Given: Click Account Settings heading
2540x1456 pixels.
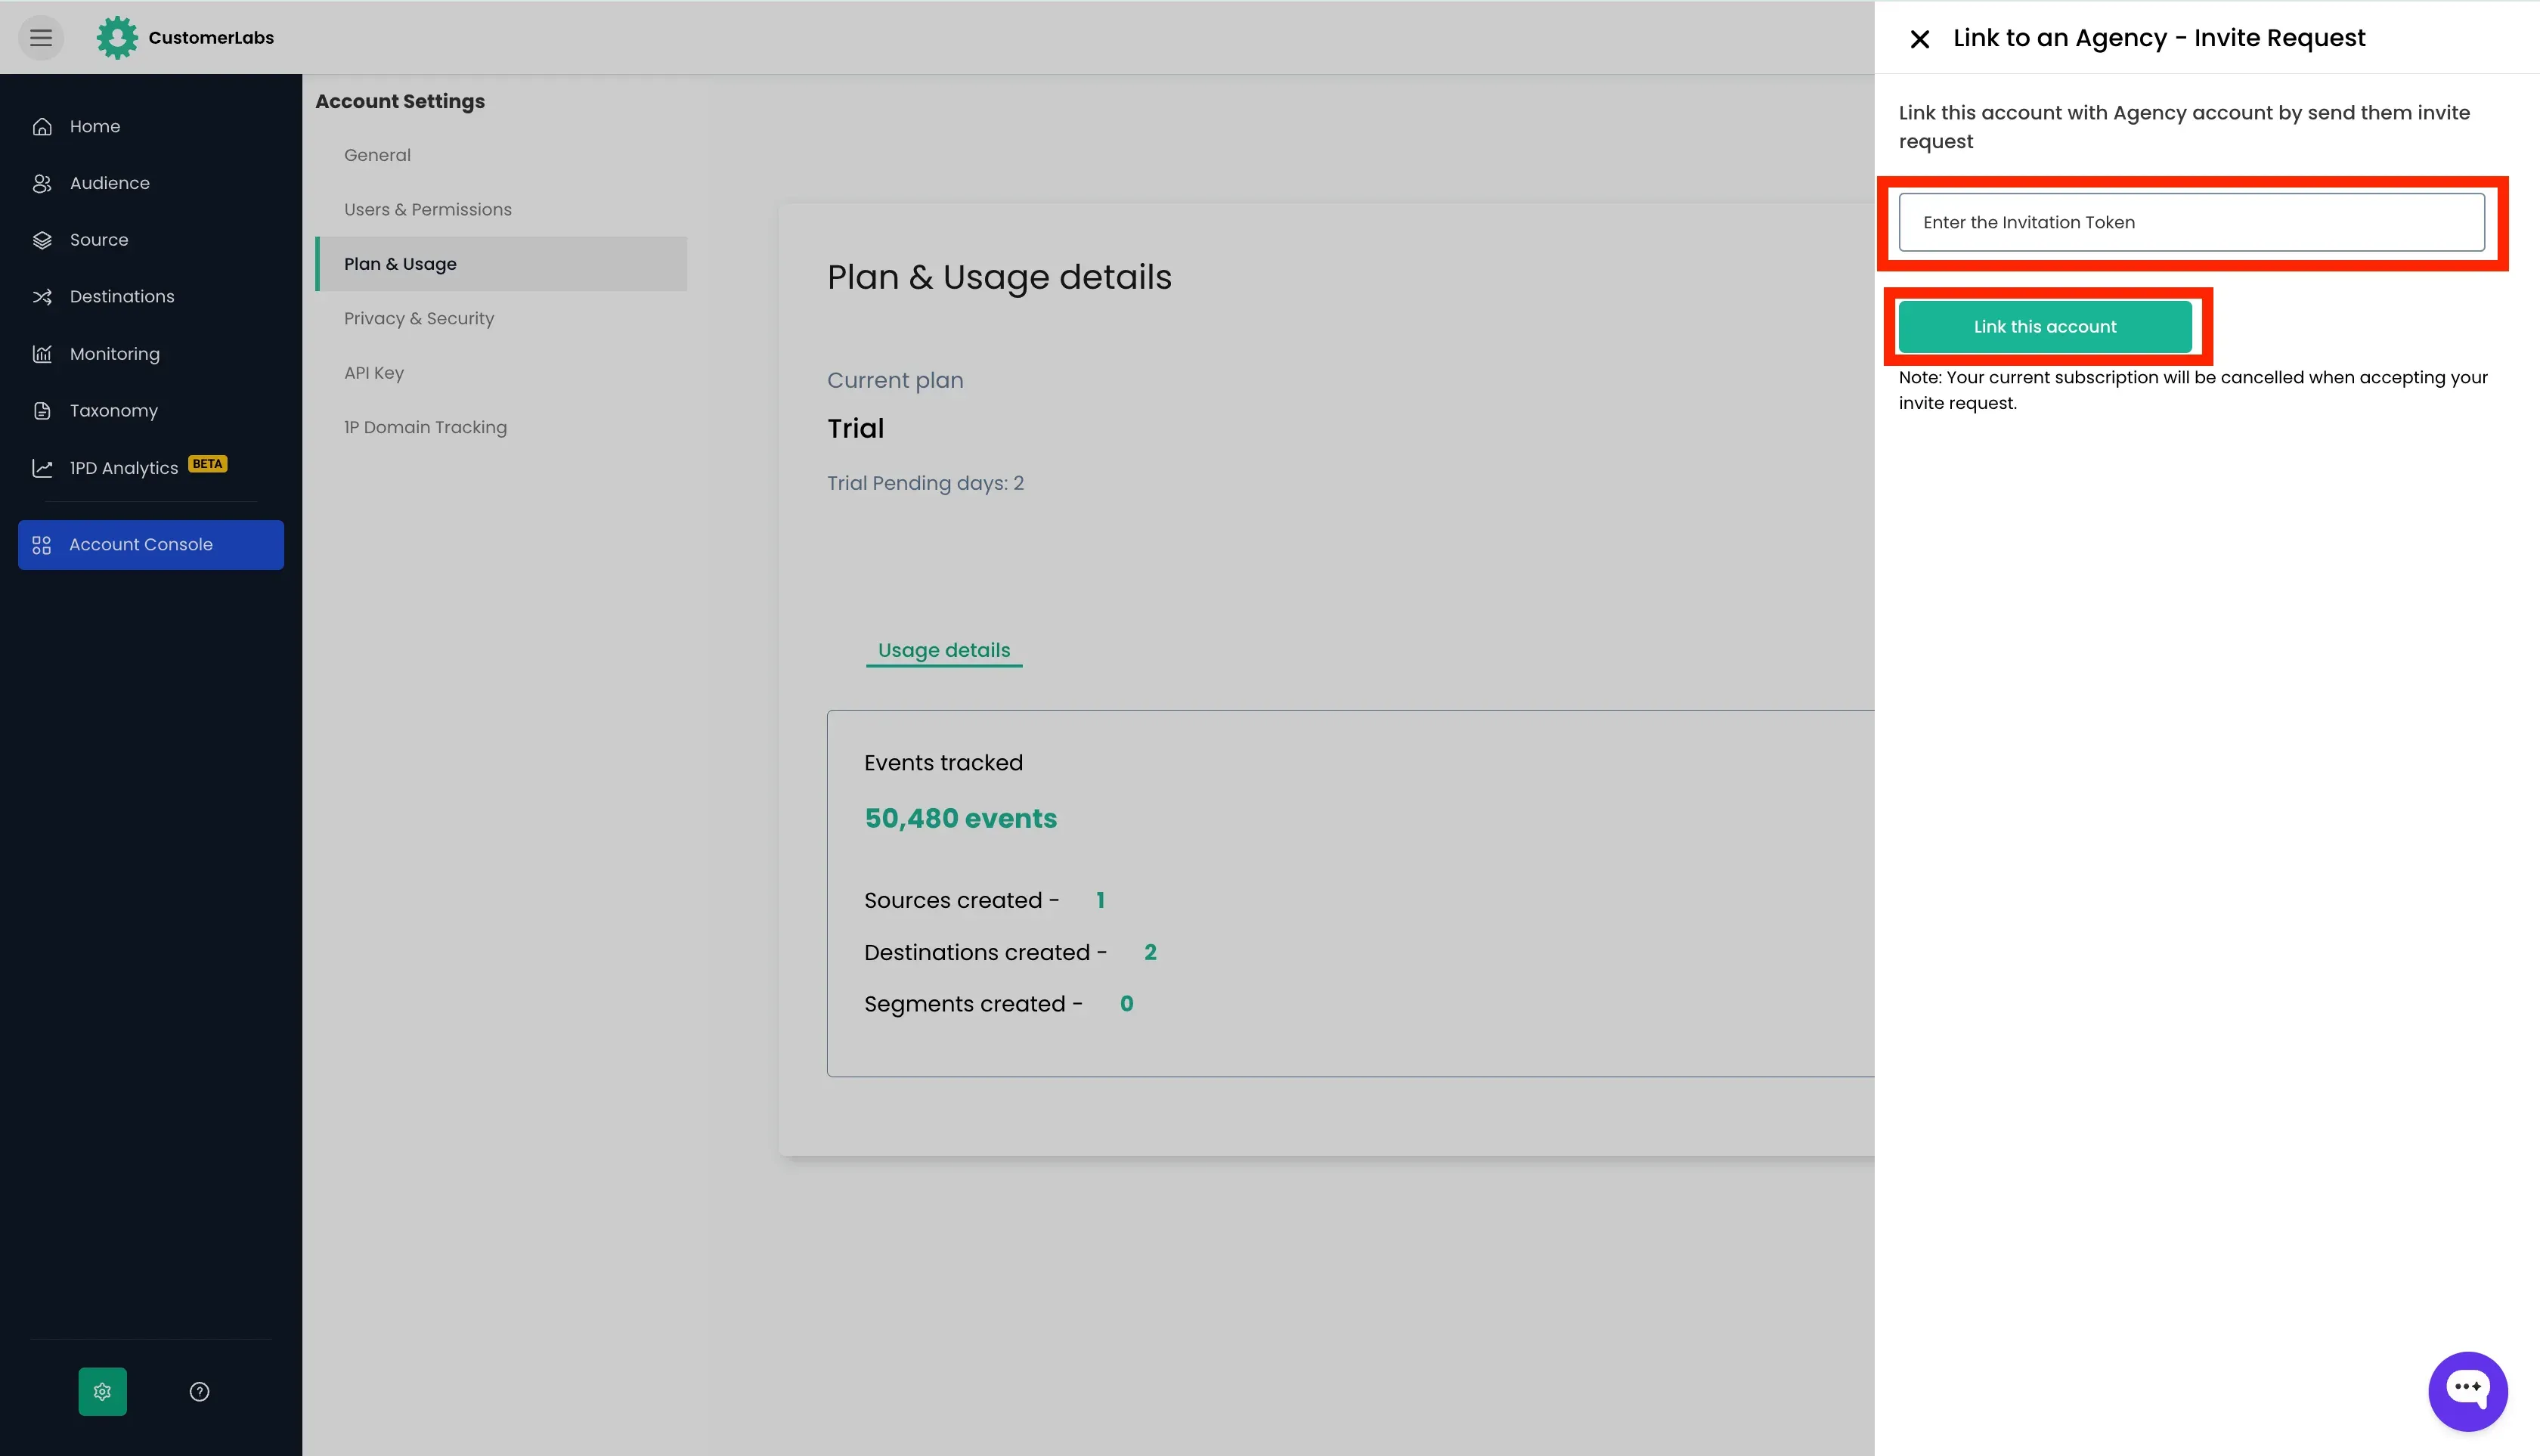Looking at the screenshot, I should click(x=400, y=101).
